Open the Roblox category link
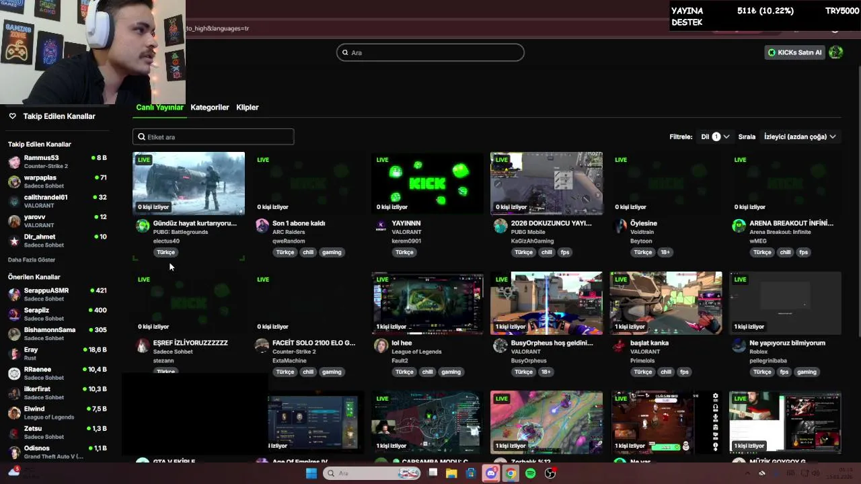This screenshot has height=484, width=861. click(759, 352)
